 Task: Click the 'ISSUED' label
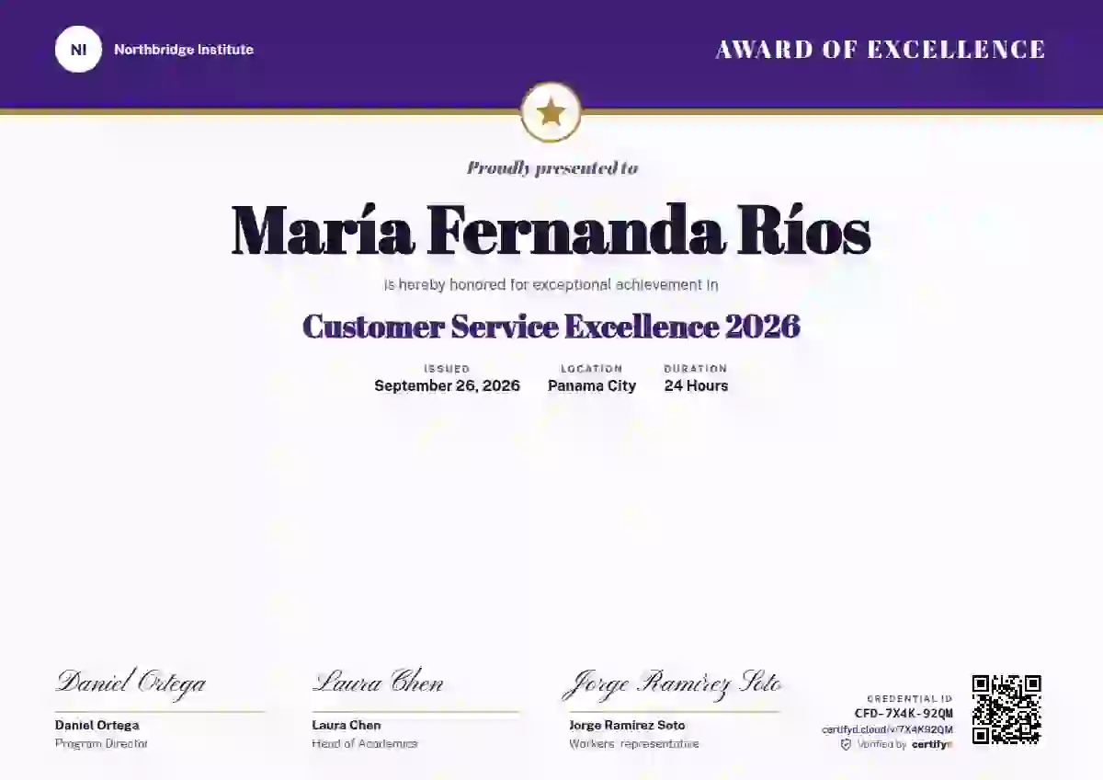pos(447,369)
